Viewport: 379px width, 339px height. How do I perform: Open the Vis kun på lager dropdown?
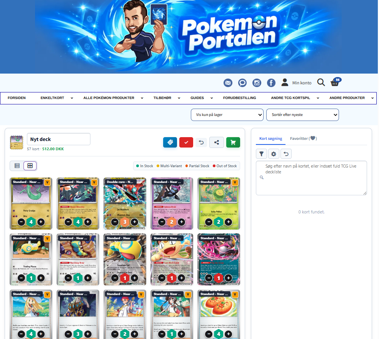click(227, 115)
